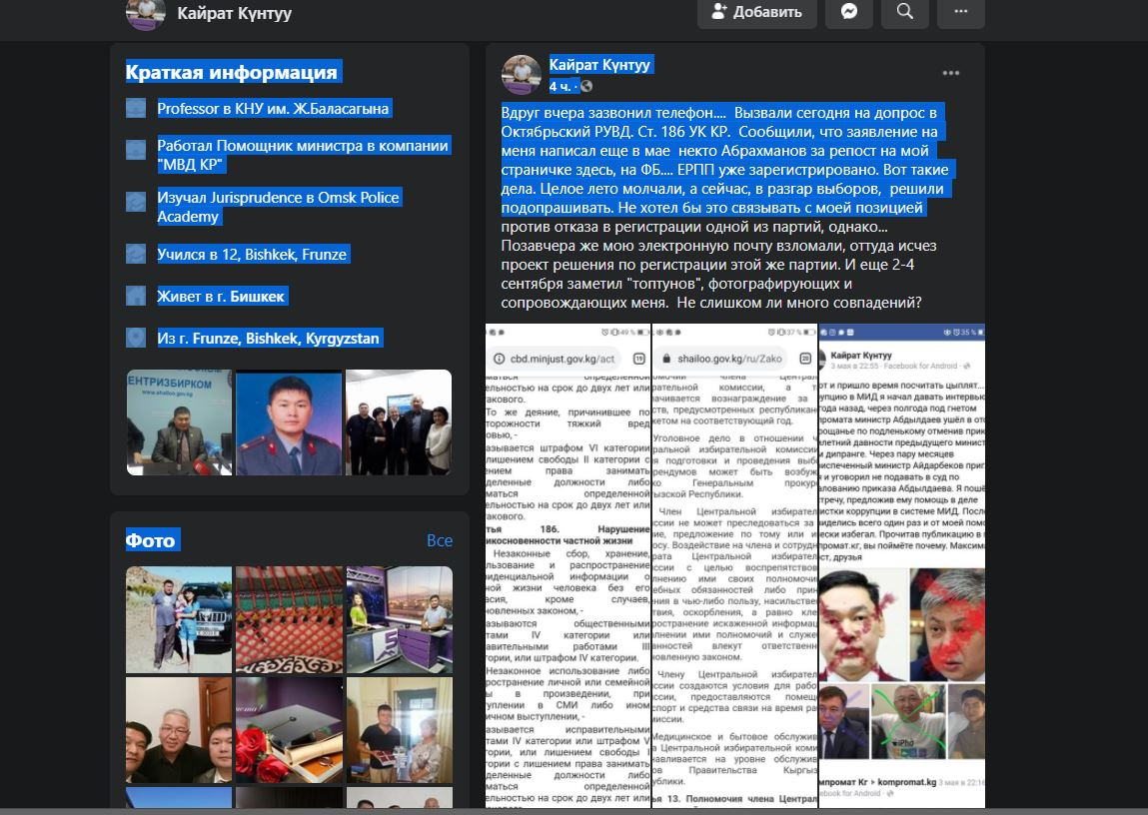Click the author avatar on the post
Screen dimensions: 1148x815
pos(521,74)
